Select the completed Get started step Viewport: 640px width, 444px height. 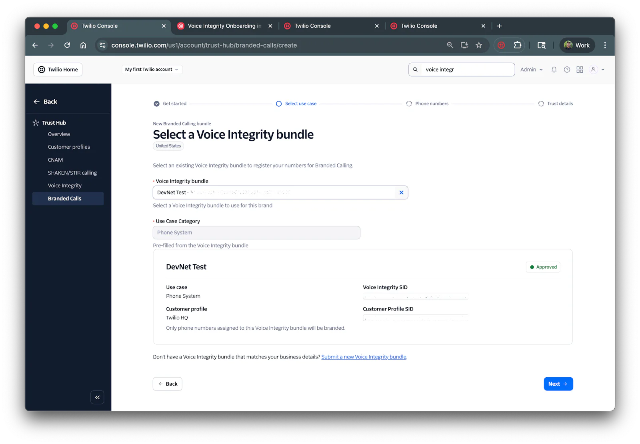pyautogui.click(x=156, y=104)
